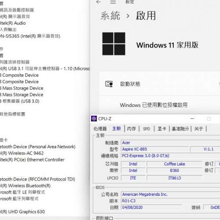Open the SPD tab in CPU-Z
The width and height of the screenshot is (220, 220).
click(x=147, y=129)
